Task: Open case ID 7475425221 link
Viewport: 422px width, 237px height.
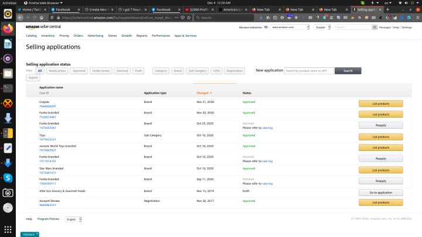Action: point(47,139)
